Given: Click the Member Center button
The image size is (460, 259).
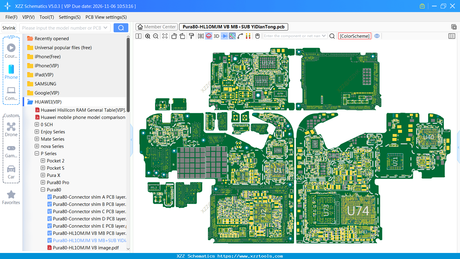Looking at the screenshot, I should 157,27.
